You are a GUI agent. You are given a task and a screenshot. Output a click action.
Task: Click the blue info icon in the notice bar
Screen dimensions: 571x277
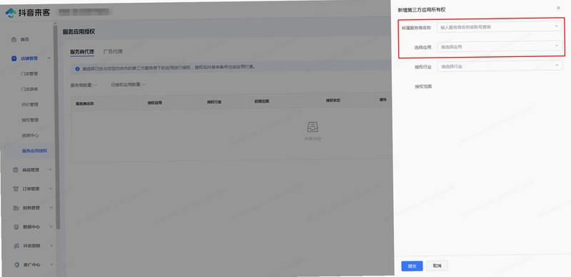coord(77,68)
